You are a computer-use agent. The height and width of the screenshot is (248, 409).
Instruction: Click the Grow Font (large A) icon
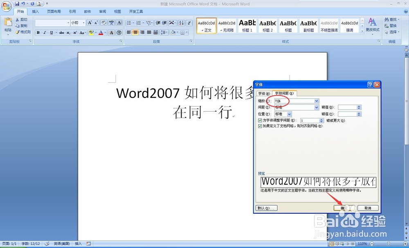point(90,23)
